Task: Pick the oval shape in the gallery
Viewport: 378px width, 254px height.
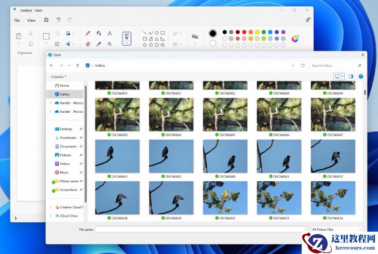Action: pos(157,33)
